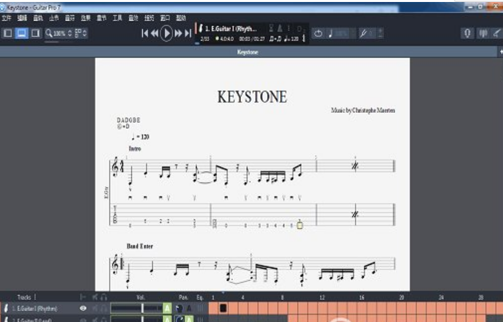Screen dimensions: 503x322
Task: Click the repeat bar symbol in tablature
Action: [x=355, y=214]
